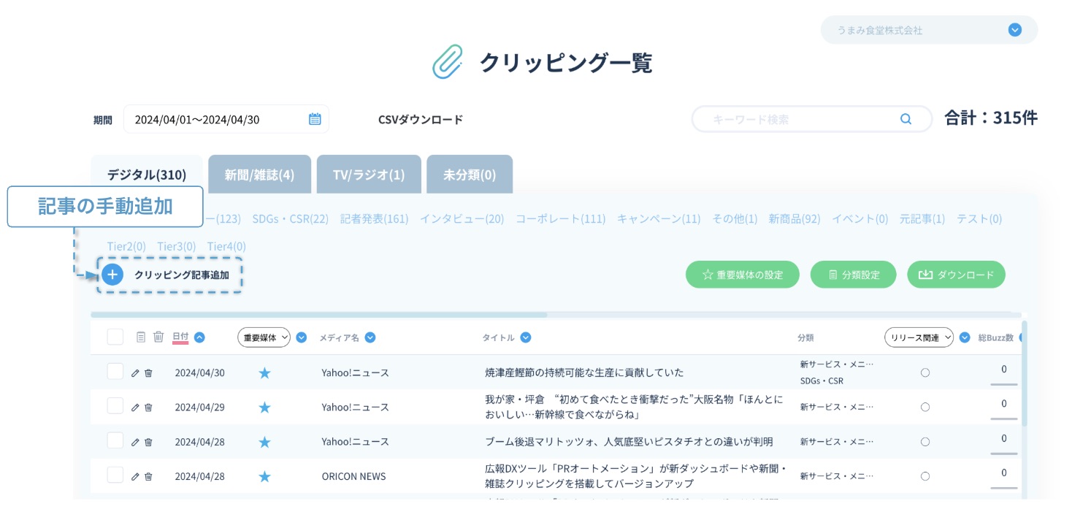
Task: Click the magnifier icon in keyword search
Action: coord(906,119)
